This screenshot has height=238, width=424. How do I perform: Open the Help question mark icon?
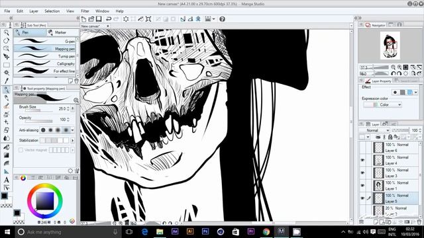pos(223,19)
